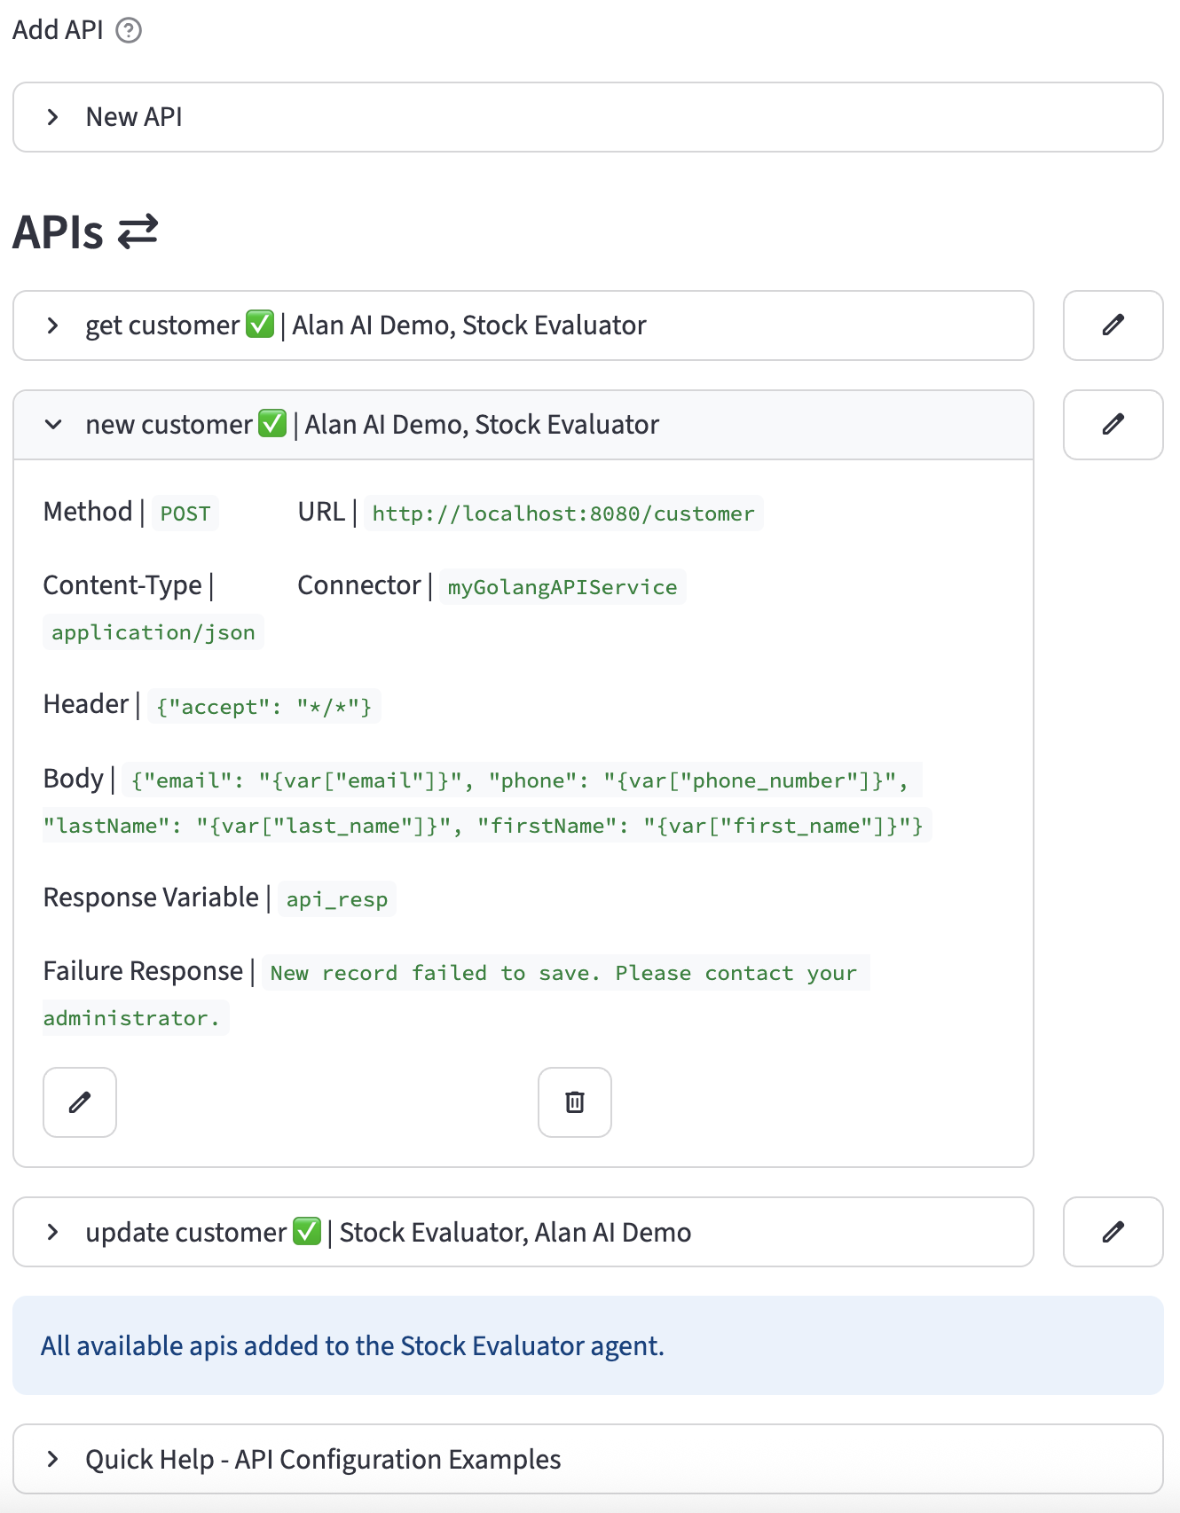Click the POST method value

(x=185, y=513)
